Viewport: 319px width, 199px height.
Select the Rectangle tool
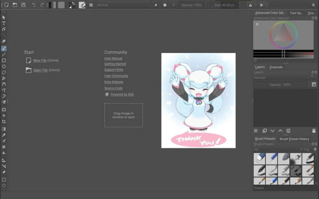pos(4,60)
